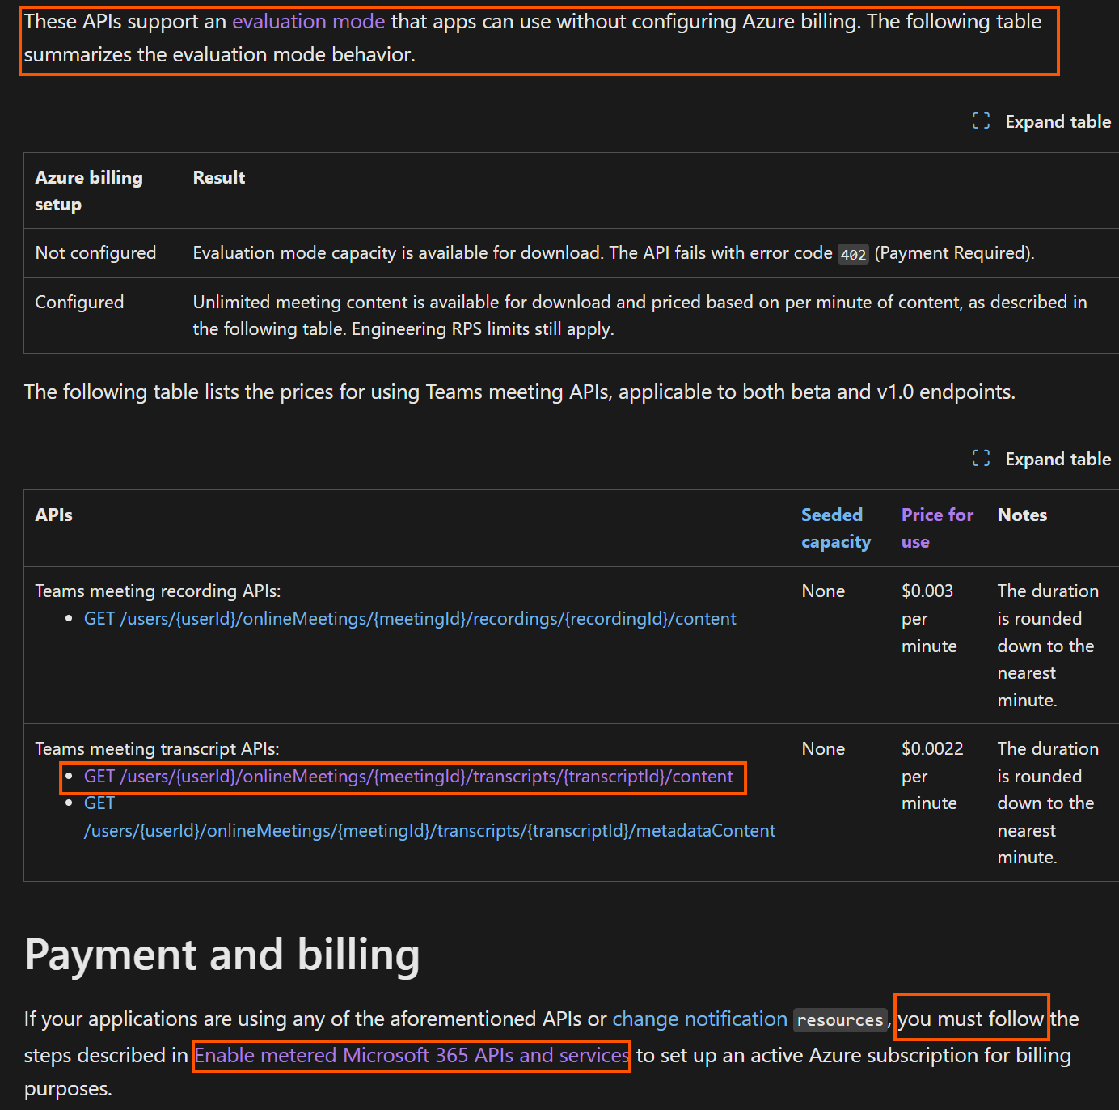Image resolution: width=1119 pixels, height=1110 pixels.
Task: Click the expand icon above the billing table
Action: [981, 121]
